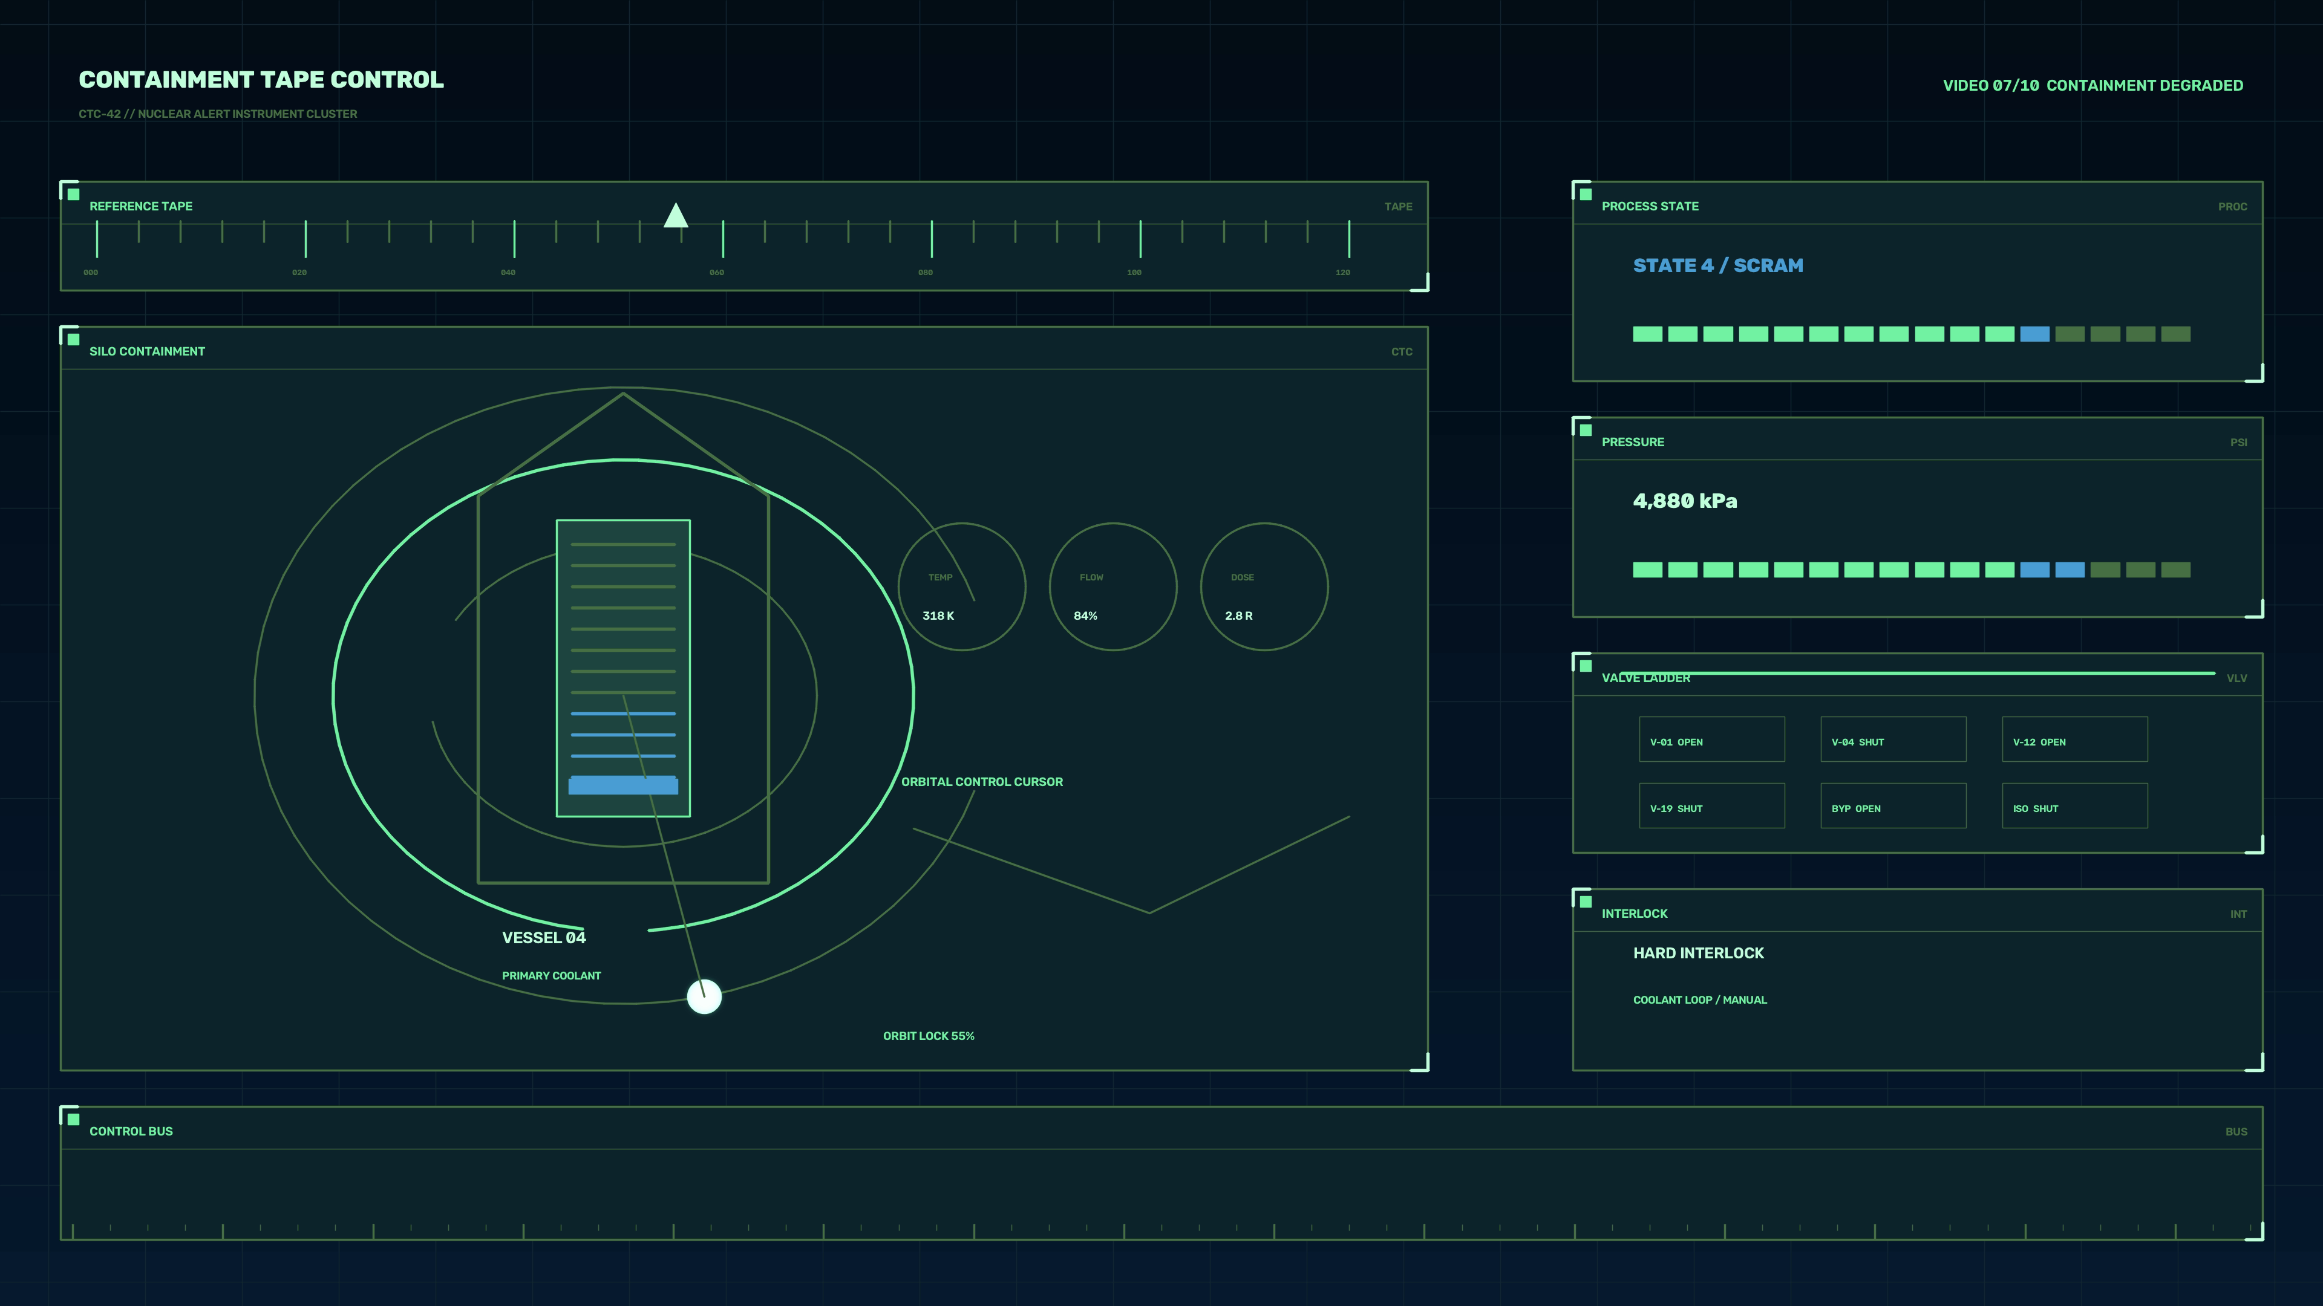The height and width of the screenshot is (1306, 2323).
Task: Click the Interlock panel square marker icon
Action: click(1586, 902)
